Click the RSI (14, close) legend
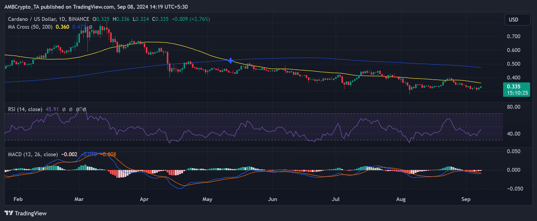537x221 pixels. click(x=25, y=109)
